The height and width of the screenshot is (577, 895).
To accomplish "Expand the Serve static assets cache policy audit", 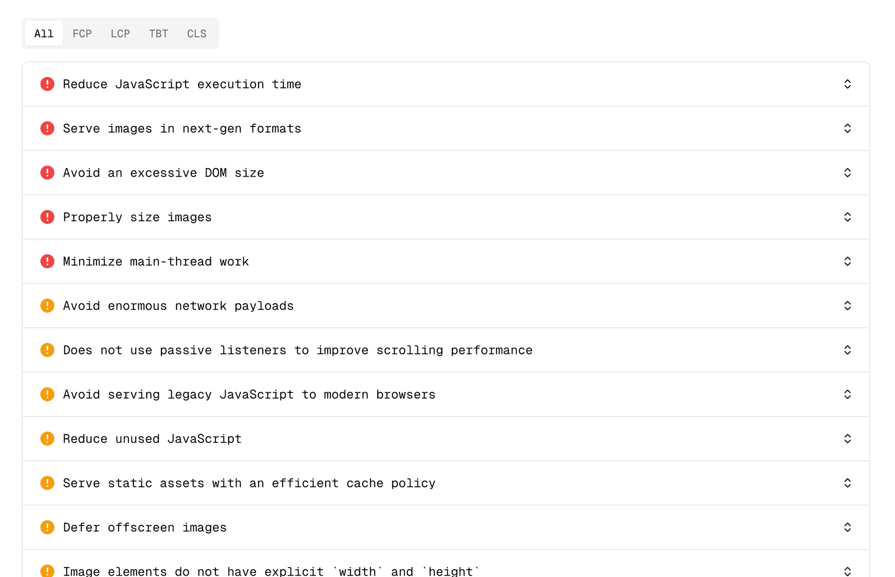I will click(x=847, y=483).
